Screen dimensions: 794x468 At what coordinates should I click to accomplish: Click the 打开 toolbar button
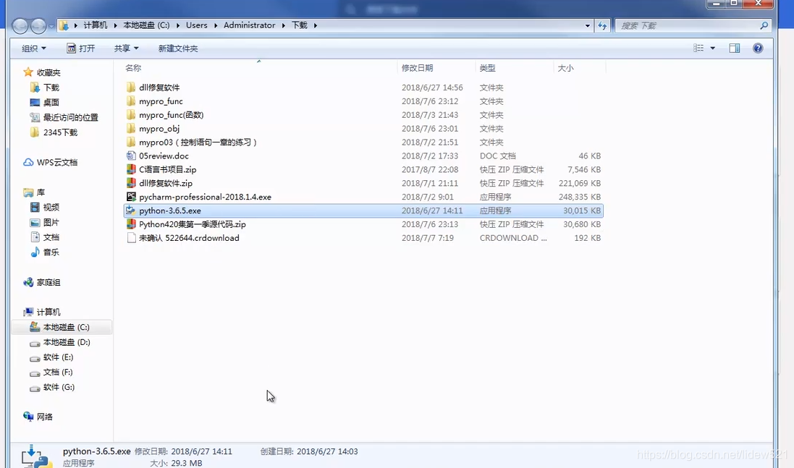coord(81,48)
